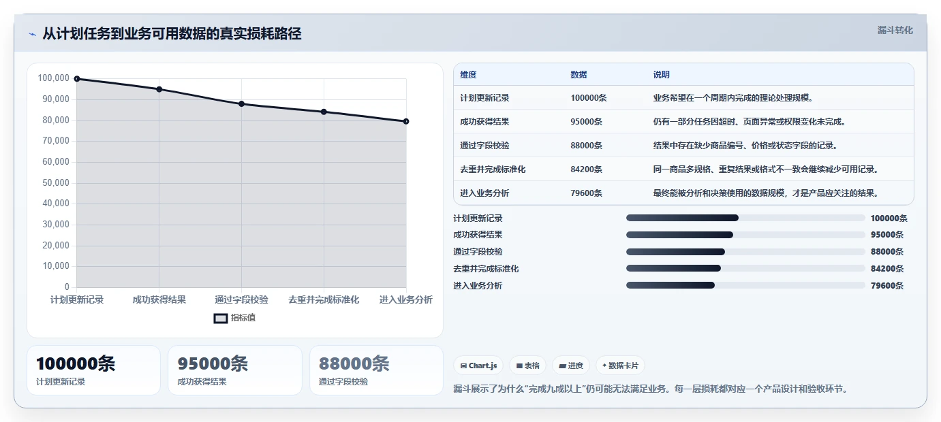Viewport: 941px width, 422px height.
Task: Click the 进入业务分析 progress row label
Action: click(478, 286)
